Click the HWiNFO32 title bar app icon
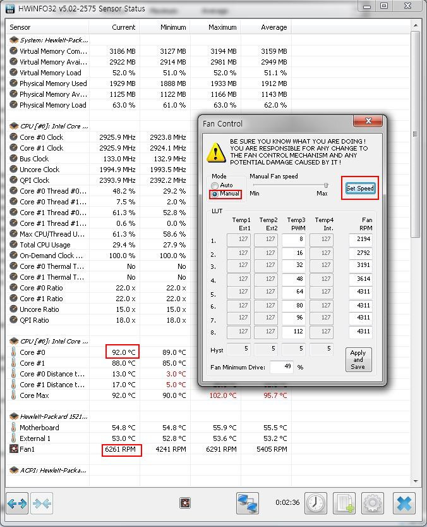Viewport: 427px width, 527px height. 10,8
